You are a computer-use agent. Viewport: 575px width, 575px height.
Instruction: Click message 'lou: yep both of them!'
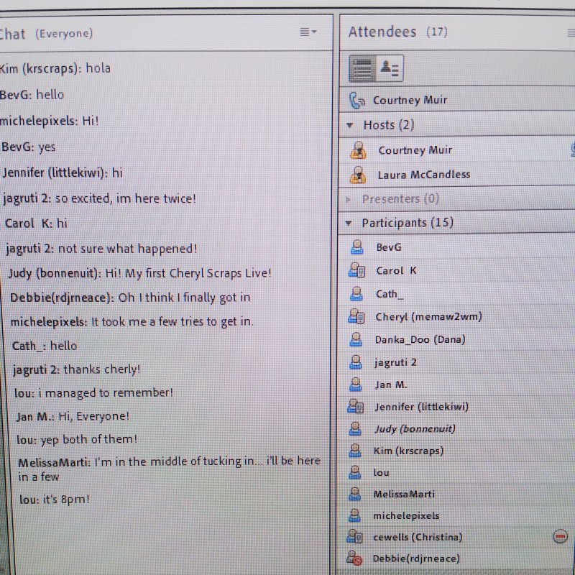77,439
